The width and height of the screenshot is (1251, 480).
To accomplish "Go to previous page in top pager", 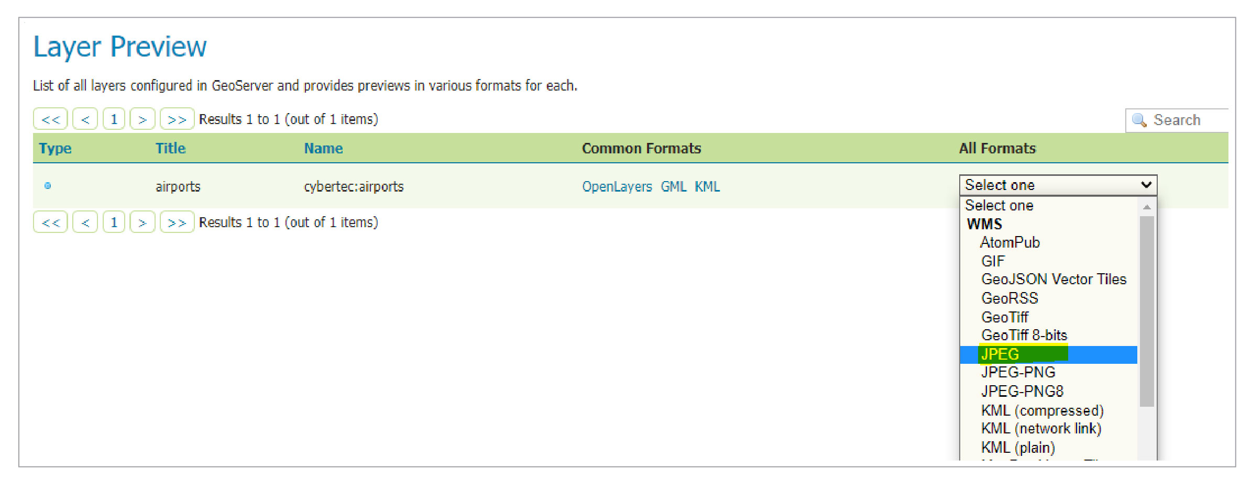I will pos(85,119).
